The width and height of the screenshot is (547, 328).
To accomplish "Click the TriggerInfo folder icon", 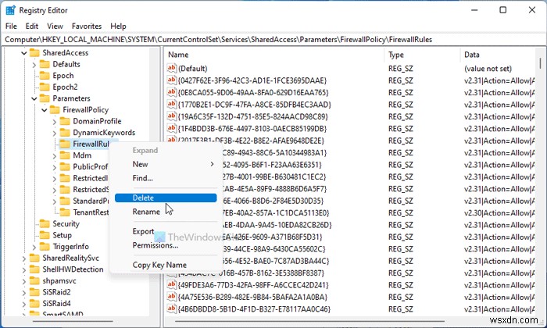I will tap(45, 247).
